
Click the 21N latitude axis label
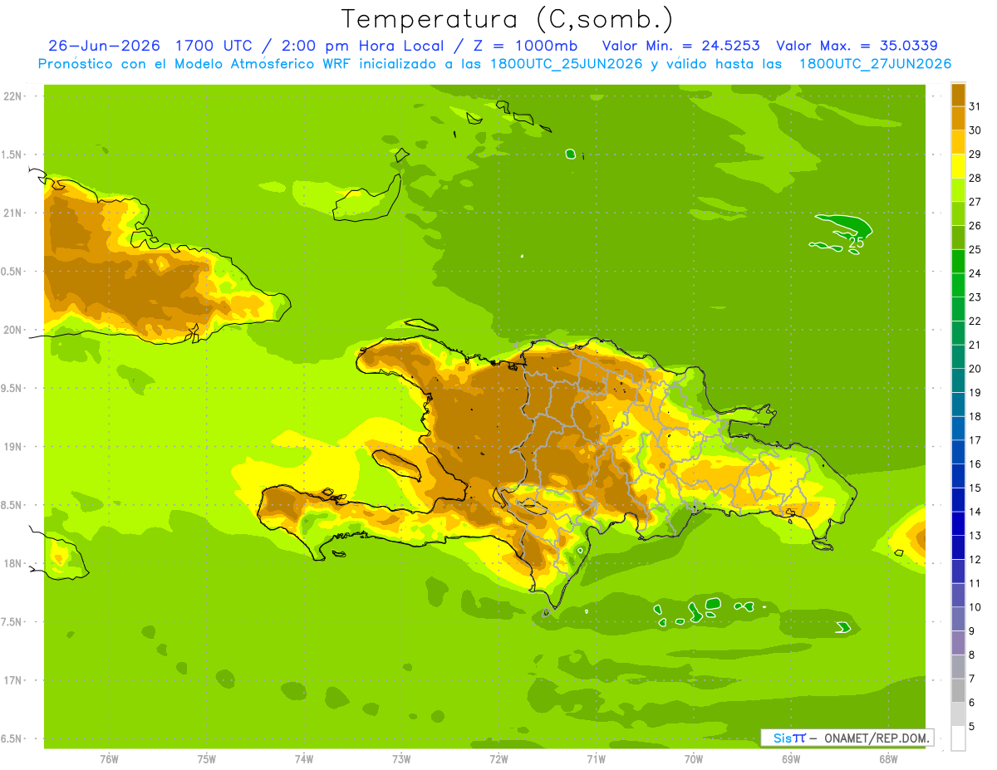pyautogui.click(x=12, y=213)
